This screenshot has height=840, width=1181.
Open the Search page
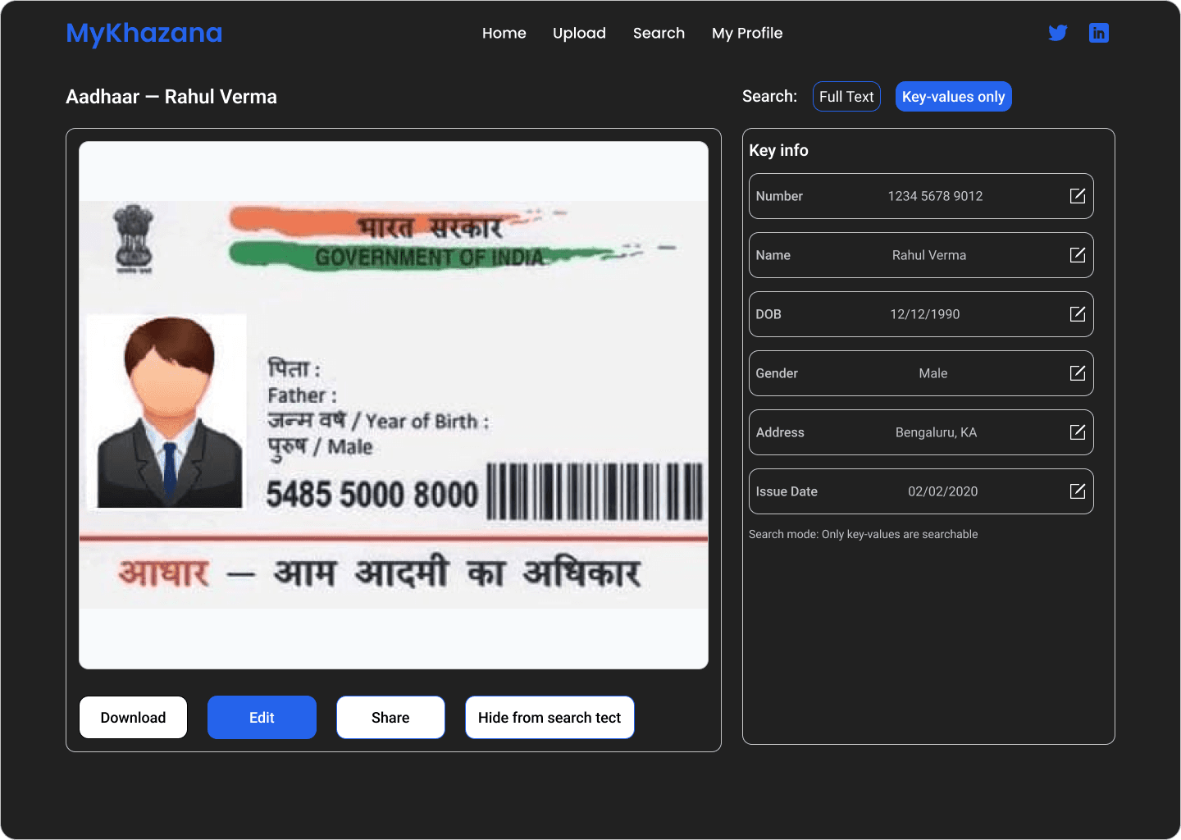659,33
